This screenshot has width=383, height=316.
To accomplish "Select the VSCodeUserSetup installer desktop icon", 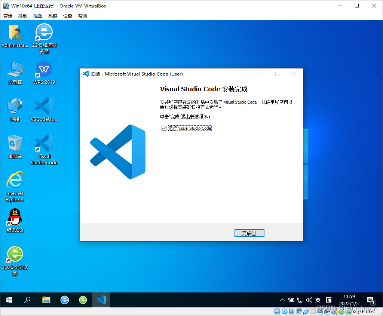I will point(44,110).
